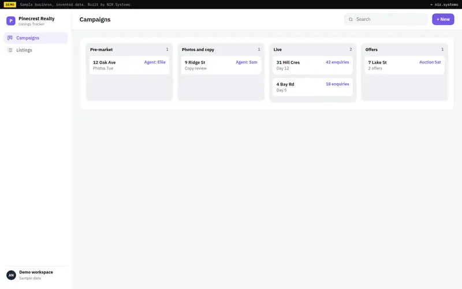This screenshot has height=289, width=462.
Task: Create a new campaign with + New
Action: coord(443,19)
